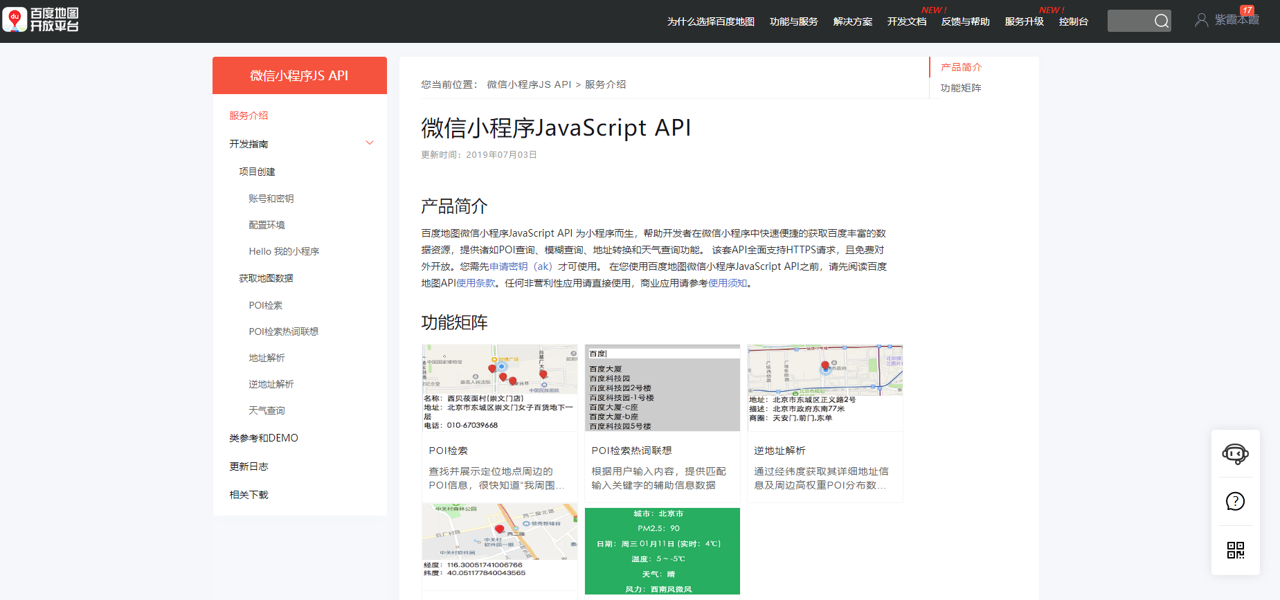Open the 使用条款 link
The height and width of the screenshot is (600, 1280).
476,283
